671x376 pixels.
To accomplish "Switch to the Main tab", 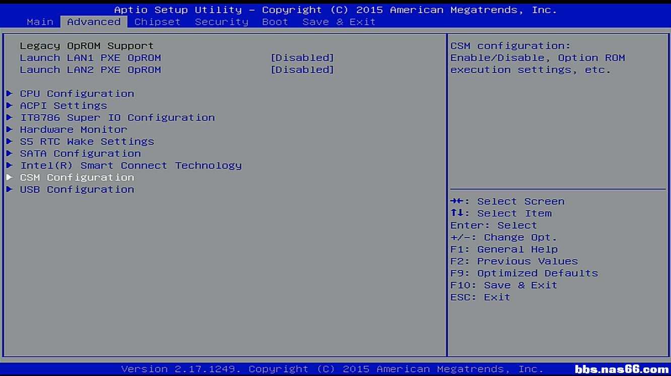I will 40,22.
